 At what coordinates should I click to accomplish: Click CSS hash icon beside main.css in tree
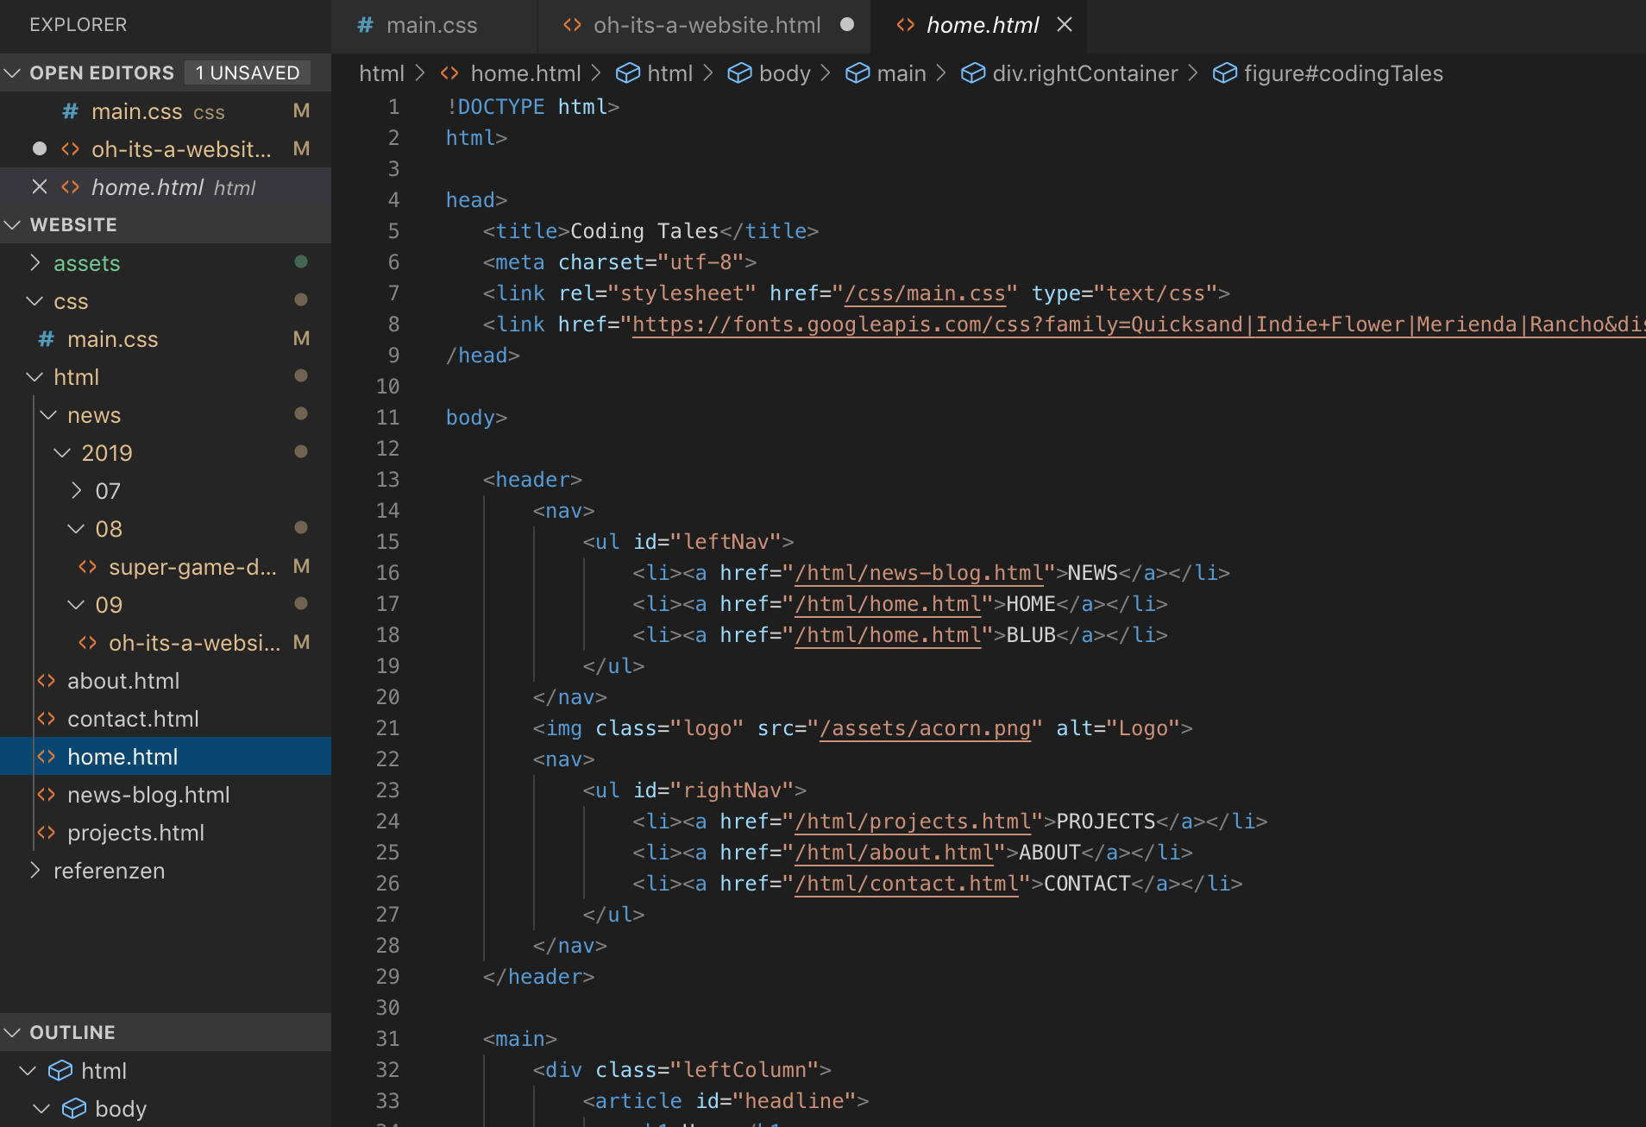coord(47,339)
